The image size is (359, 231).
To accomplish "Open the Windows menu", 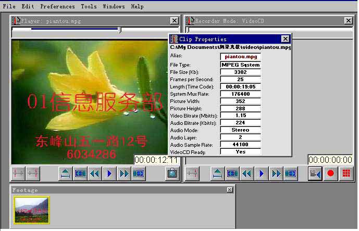I will coord(114,6).
